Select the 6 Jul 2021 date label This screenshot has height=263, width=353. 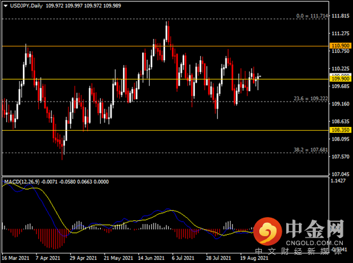click(183, 258)
